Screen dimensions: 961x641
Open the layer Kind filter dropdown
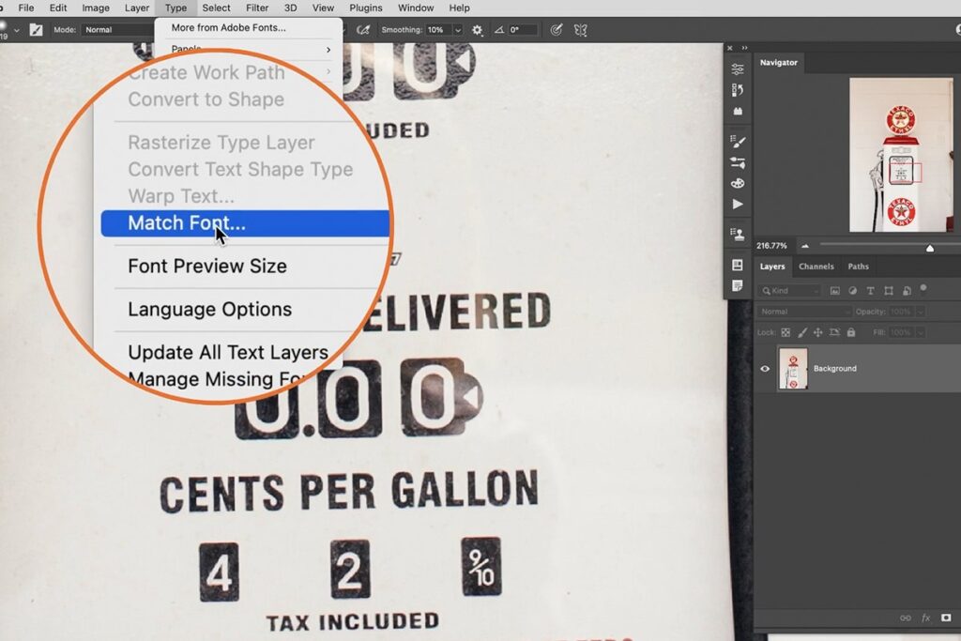tap(789, 291)
